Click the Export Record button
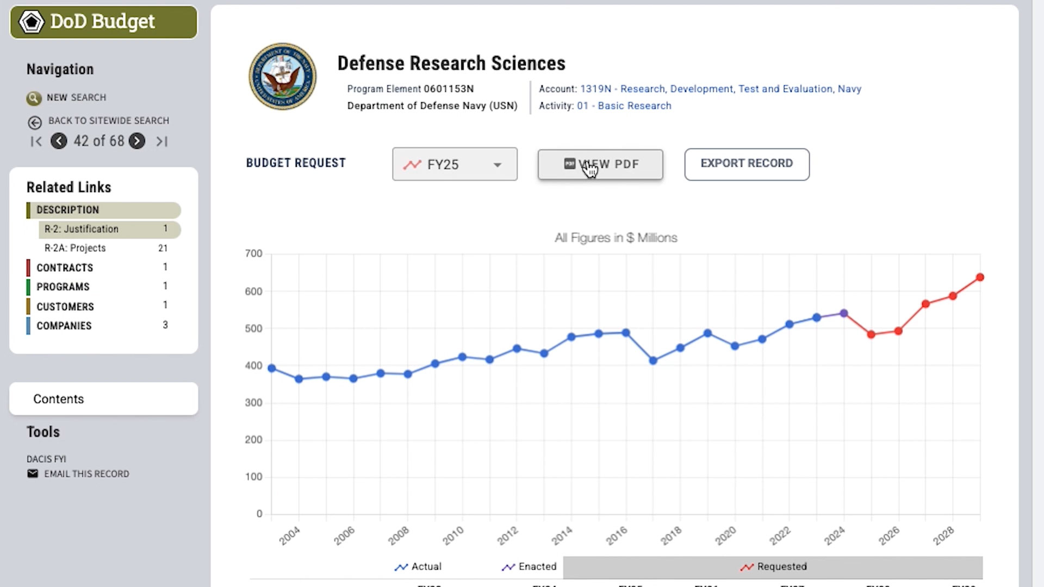The image size is (1044, 587). tap(747, 164)
